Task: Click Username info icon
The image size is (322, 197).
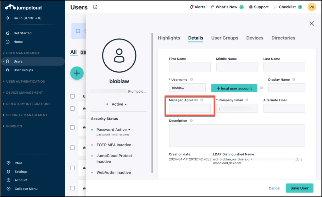Action: [192, 79]
